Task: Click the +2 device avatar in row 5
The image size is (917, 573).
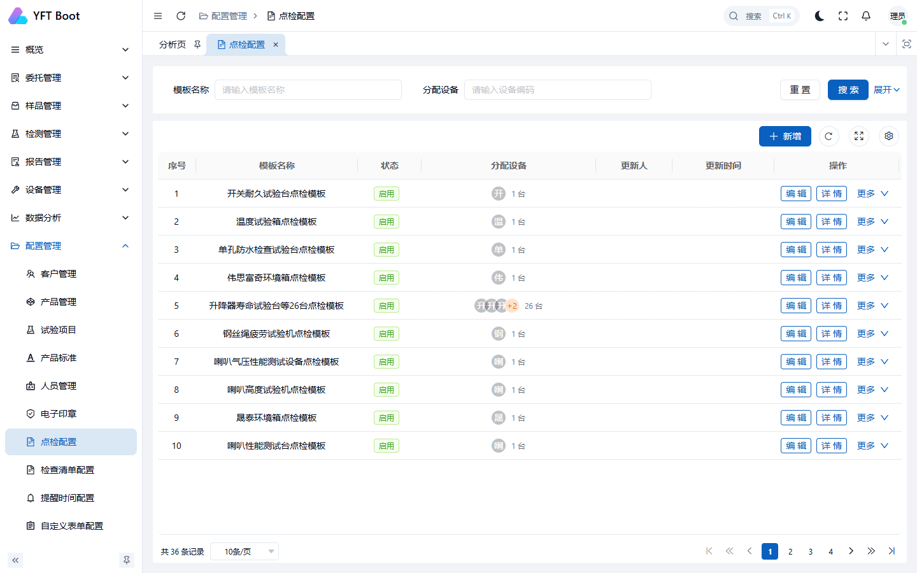Action: point(512,306)
